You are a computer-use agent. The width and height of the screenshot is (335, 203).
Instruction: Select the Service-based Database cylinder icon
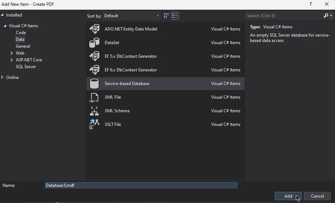pyautogui.click(x=94, y=84)
